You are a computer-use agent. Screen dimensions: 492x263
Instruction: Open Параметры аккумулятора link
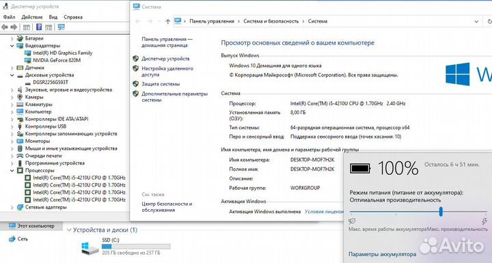382,254
